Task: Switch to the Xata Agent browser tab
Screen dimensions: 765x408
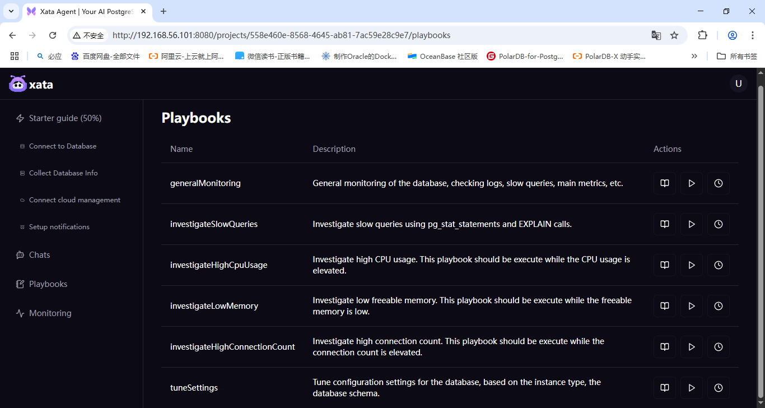Action: 78,11
